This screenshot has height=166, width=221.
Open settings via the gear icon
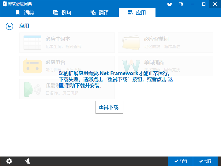tap(9, 161)
